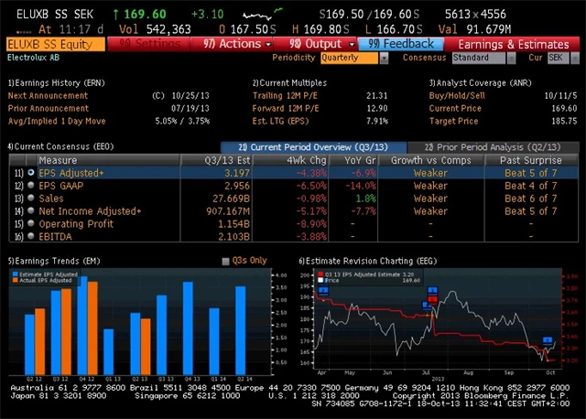Image resolution: width=586 pixels, height=419 pixels.
Task: Click the 4Wk Chg column header
Action: click(291, 160)
